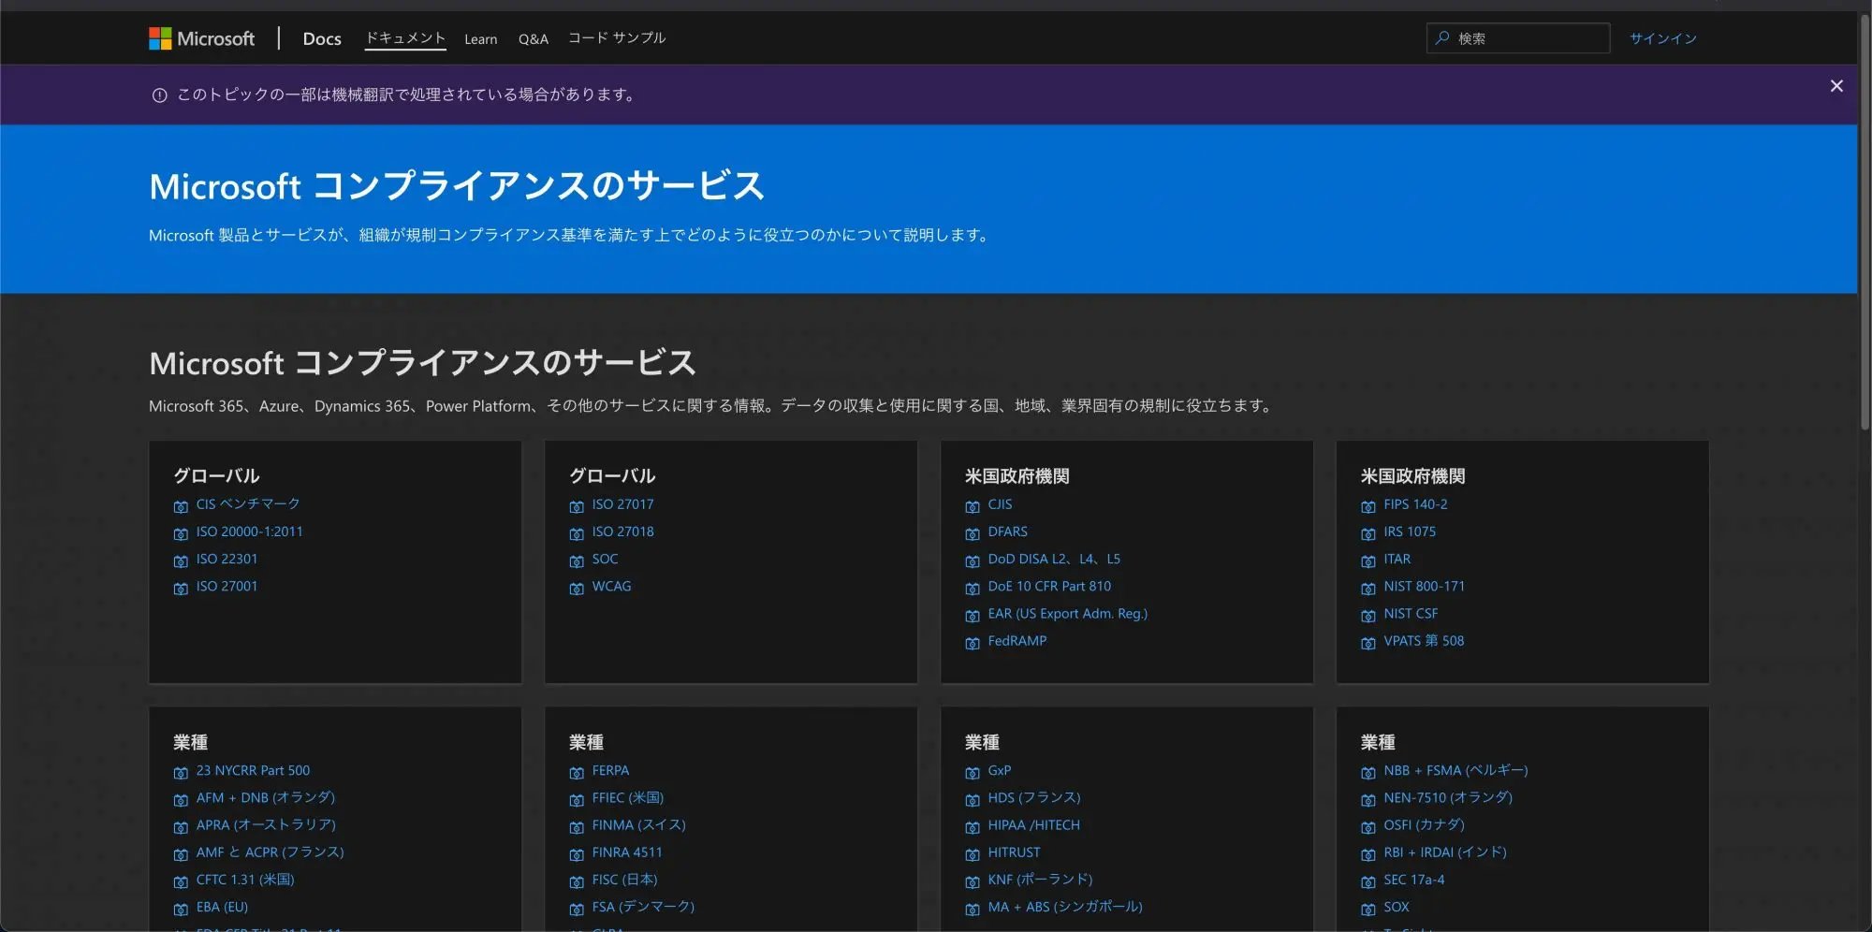Click icon next to SEC 17a-4
1872x932 pixels.
[1368, 881]
